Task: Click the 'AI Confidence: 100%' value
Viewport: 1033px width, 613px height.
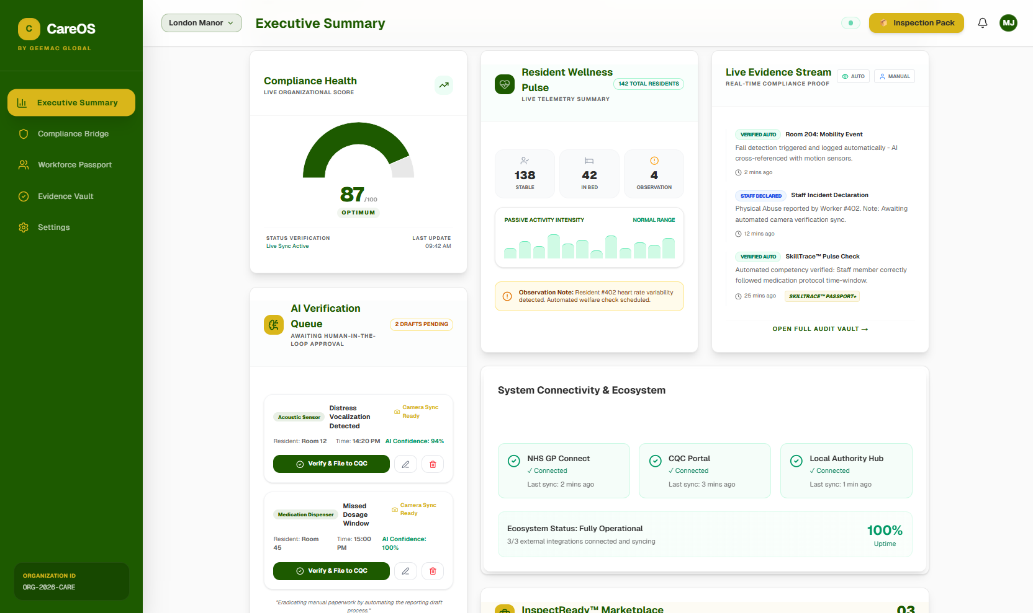Action: tap(404, 544)
